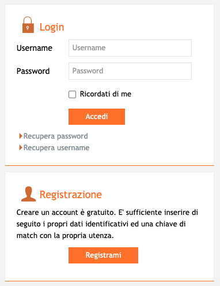Screen dimensions: 220x286
Task: Click the Username placeholder text in field
Action: (x=89, y=48)
